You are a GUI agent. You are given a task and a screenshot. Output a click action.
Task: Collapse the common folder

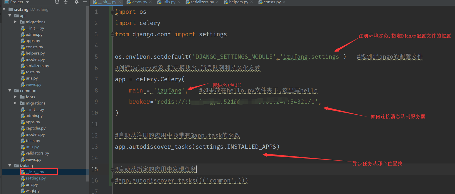pos(10,90)
